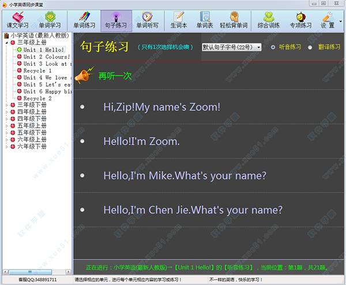Click the tree panel horizontal scrollbar thumb
The height and width of the screenshot is (285, 346).
(x=30, y=272)
